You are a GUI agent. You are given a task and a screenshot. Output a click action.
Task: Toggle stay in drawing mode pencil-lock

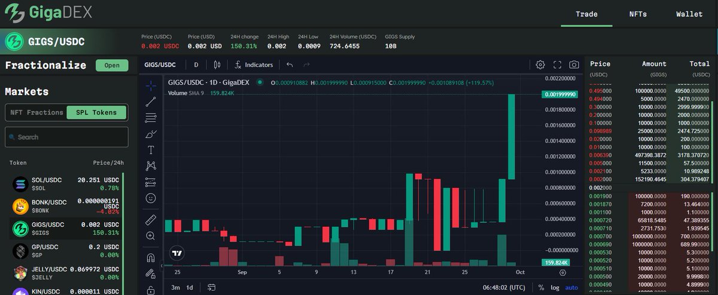click(151, 274)
